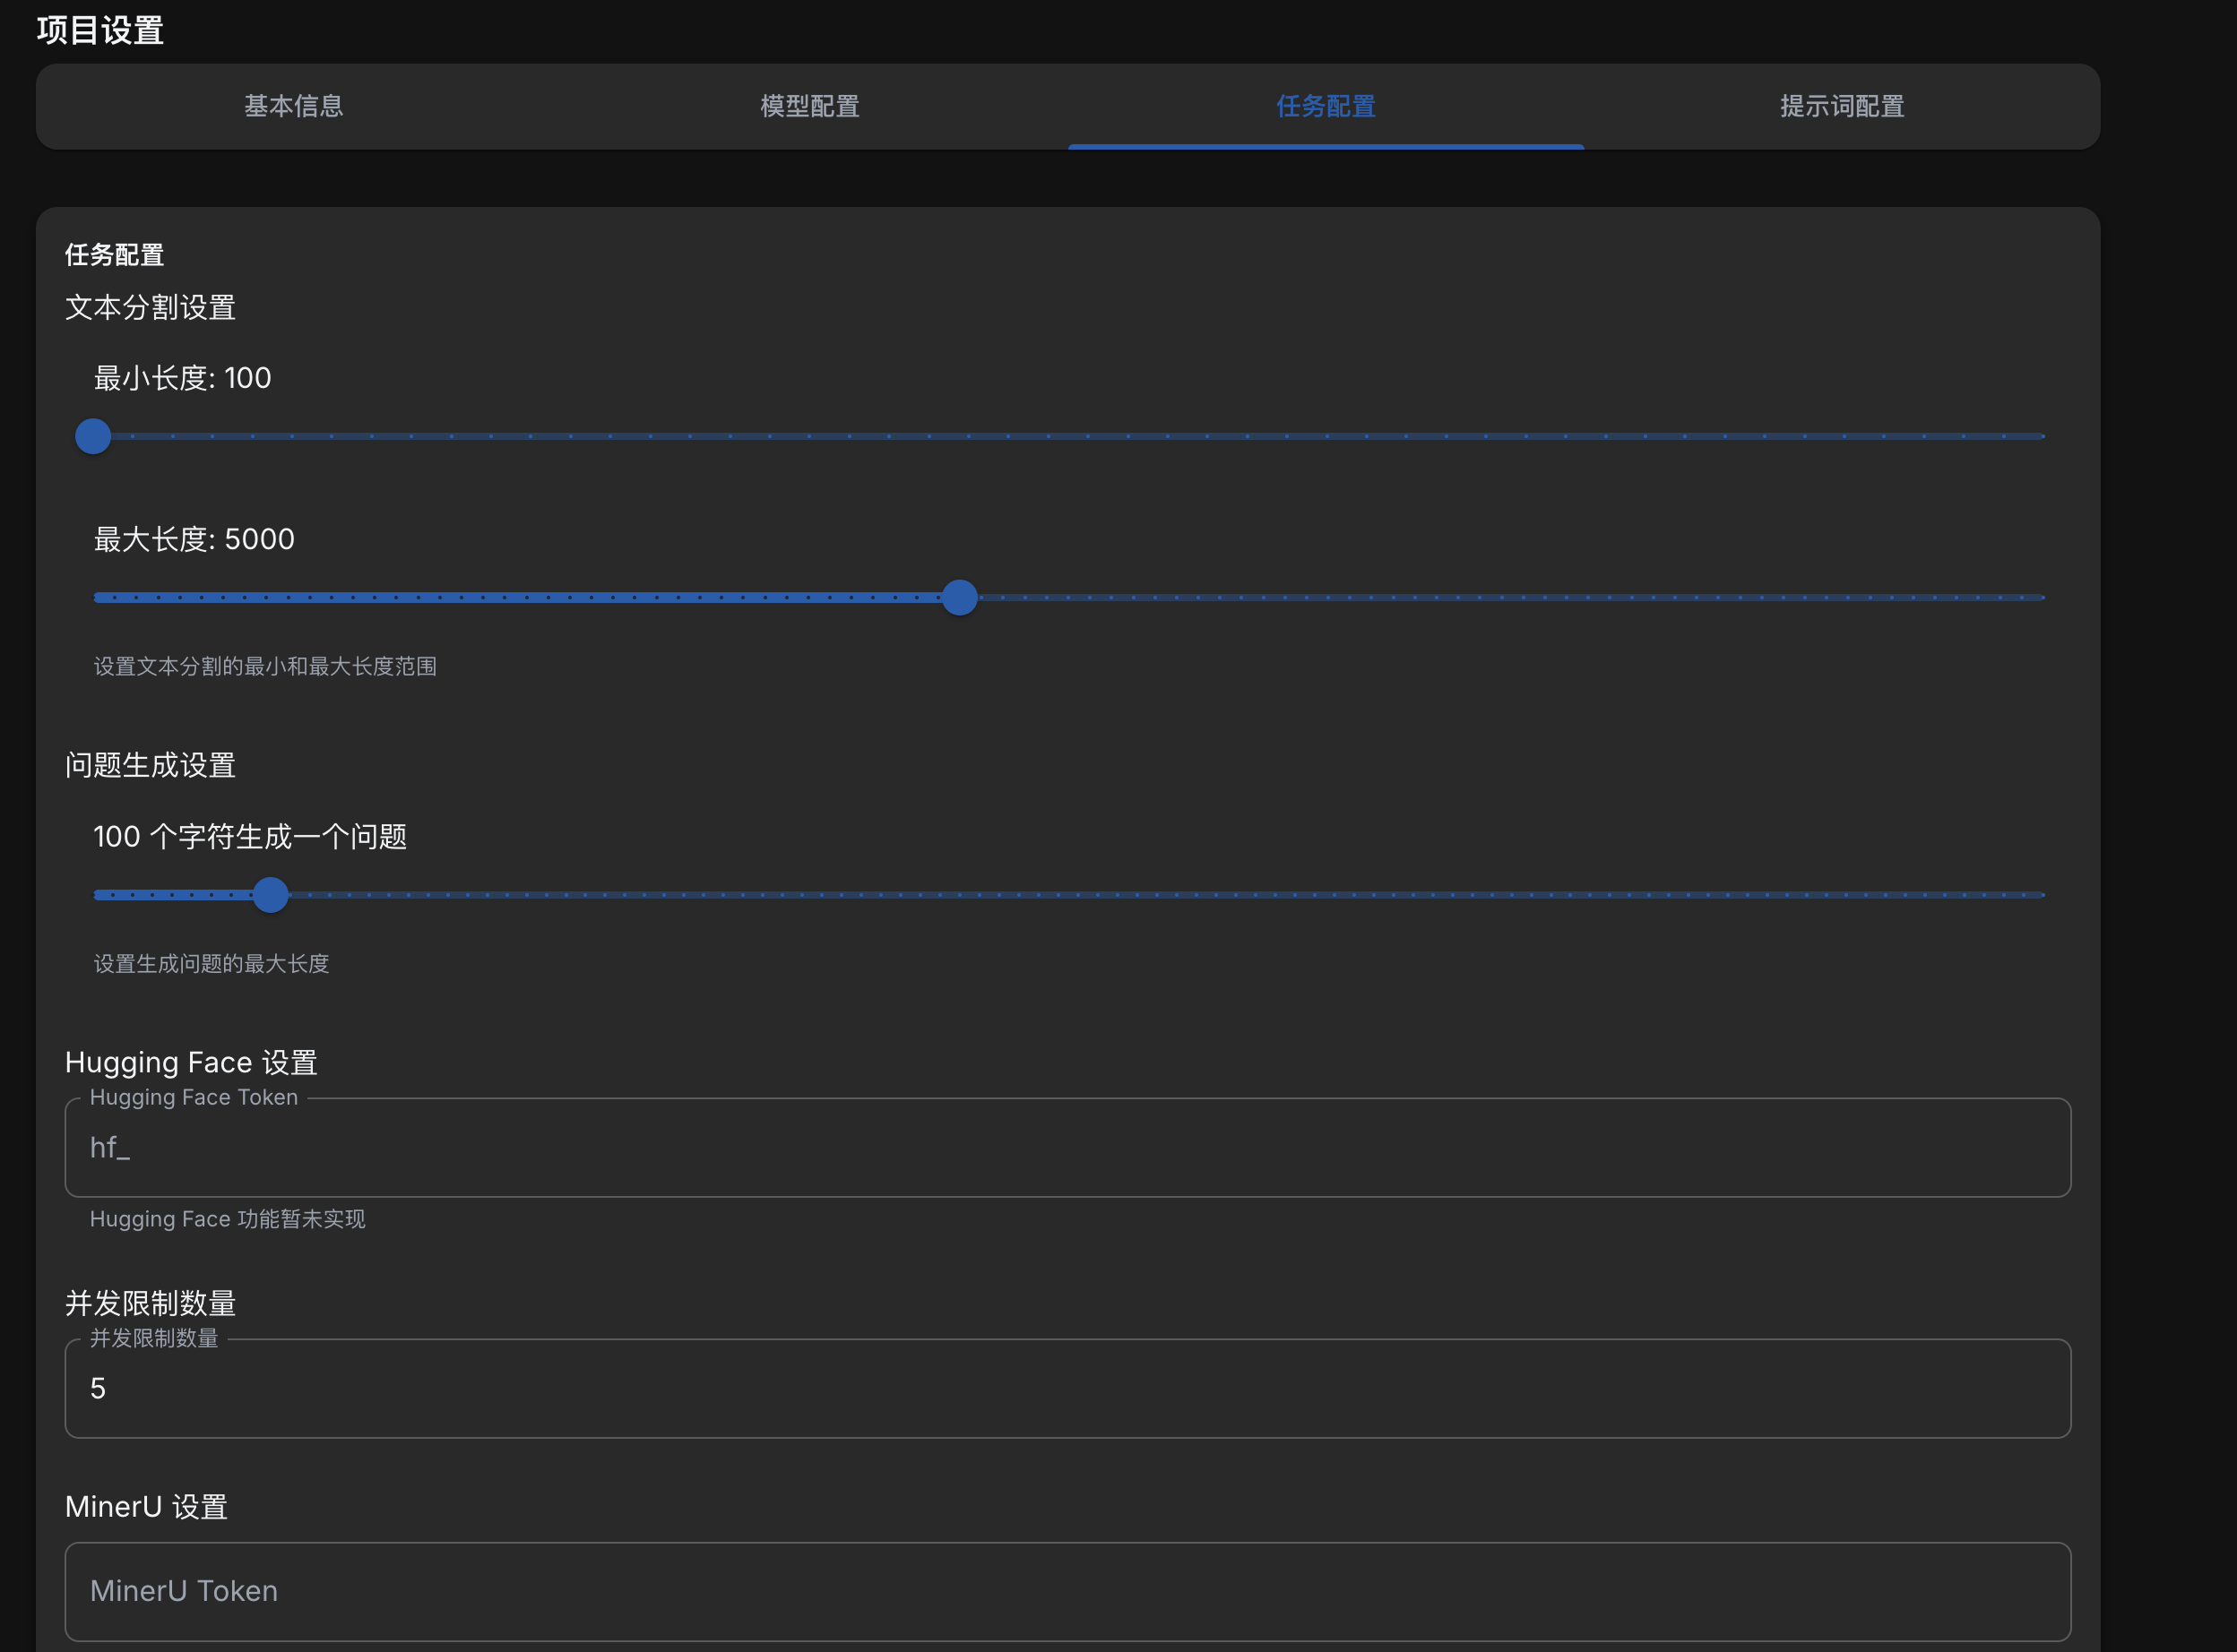Open the 基本信息 tab

pyautogui.click(x=293, y=106)
